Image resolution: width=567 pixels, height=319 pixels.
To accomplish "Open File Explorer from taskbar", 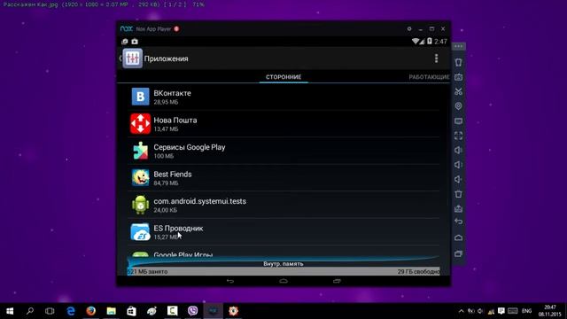I will 112,311.
